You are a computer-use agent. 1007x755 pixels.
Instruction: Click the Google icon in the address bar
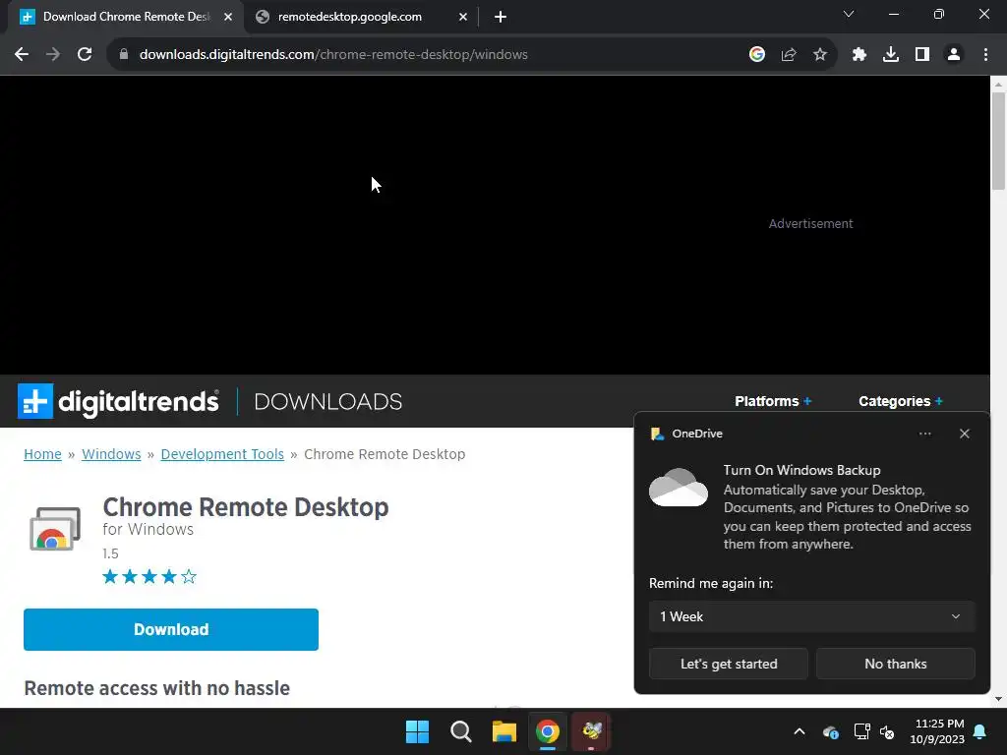coord(757,55)
